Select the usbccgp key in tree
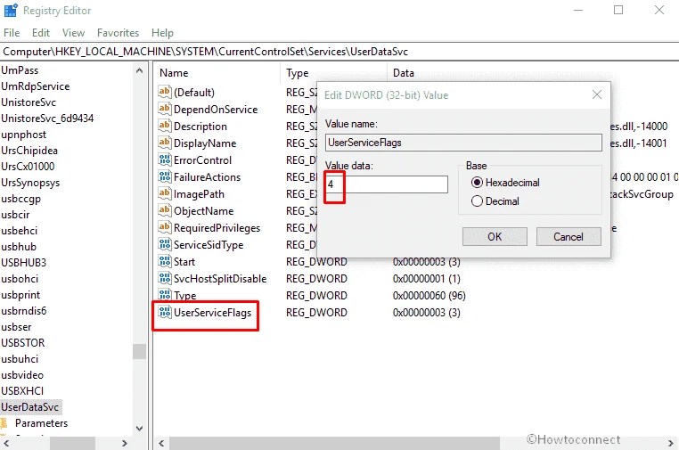 [x=20, y=199]
